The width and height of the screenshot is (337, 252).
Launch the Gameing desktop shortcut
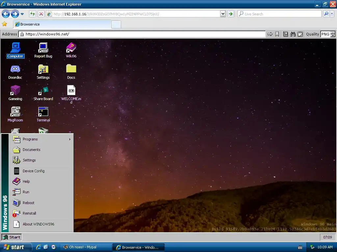[15, 93]
